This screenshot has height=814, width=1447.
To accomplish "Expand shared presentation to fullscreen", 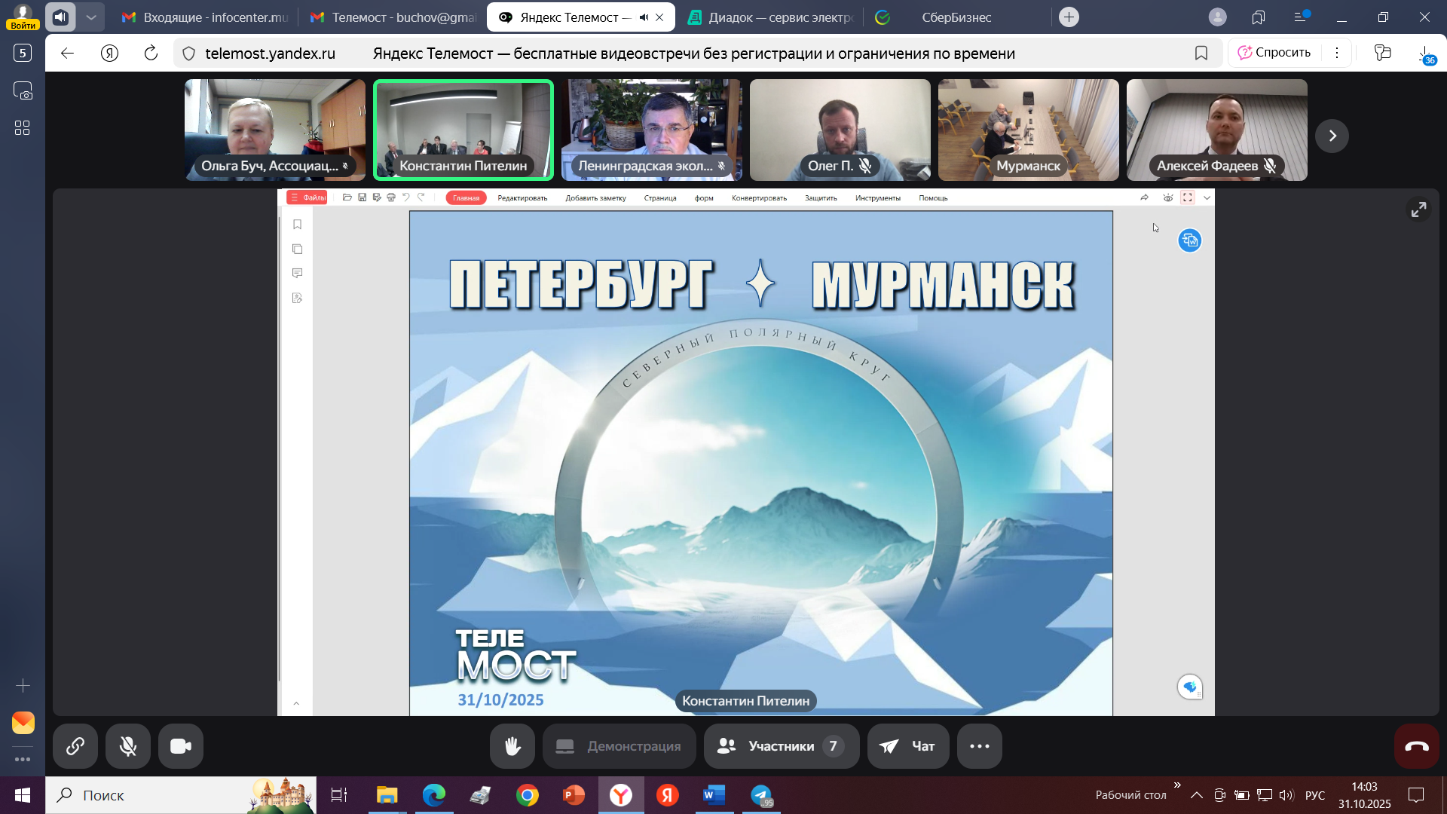I will 1418,210.
